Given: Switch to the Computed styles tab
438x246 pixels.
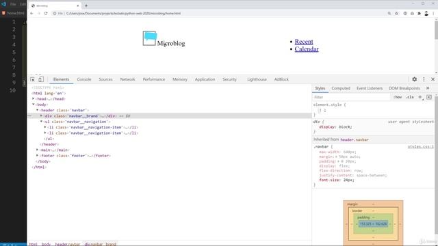Looking at the screenshot, I should click(341, 88).
